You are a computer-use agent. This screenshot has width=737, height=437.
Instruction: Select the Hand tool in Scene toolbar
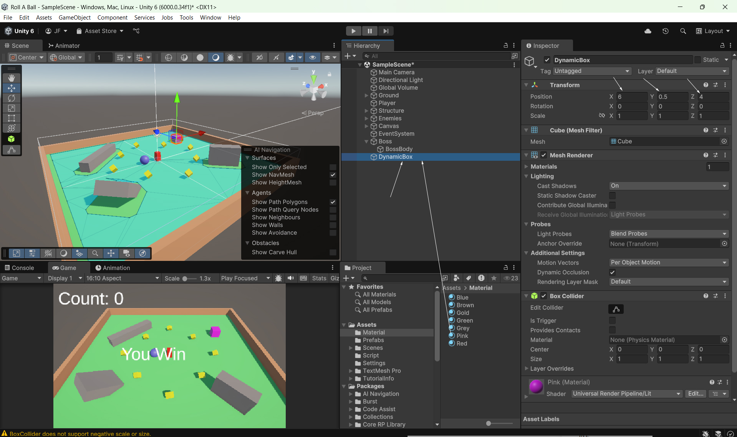[x=12, y=78]
